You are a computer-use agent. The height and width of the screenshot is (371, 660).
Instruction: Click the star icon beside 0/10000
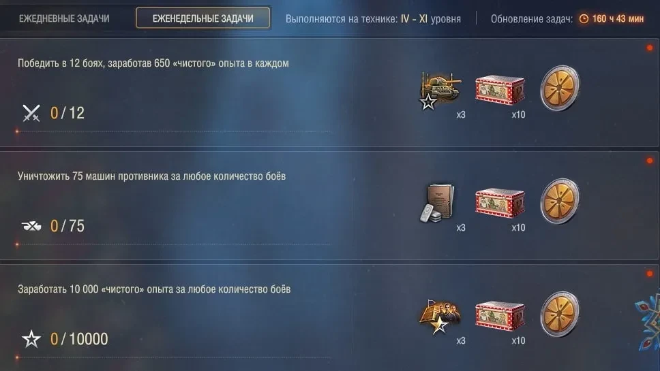point(31,339)
